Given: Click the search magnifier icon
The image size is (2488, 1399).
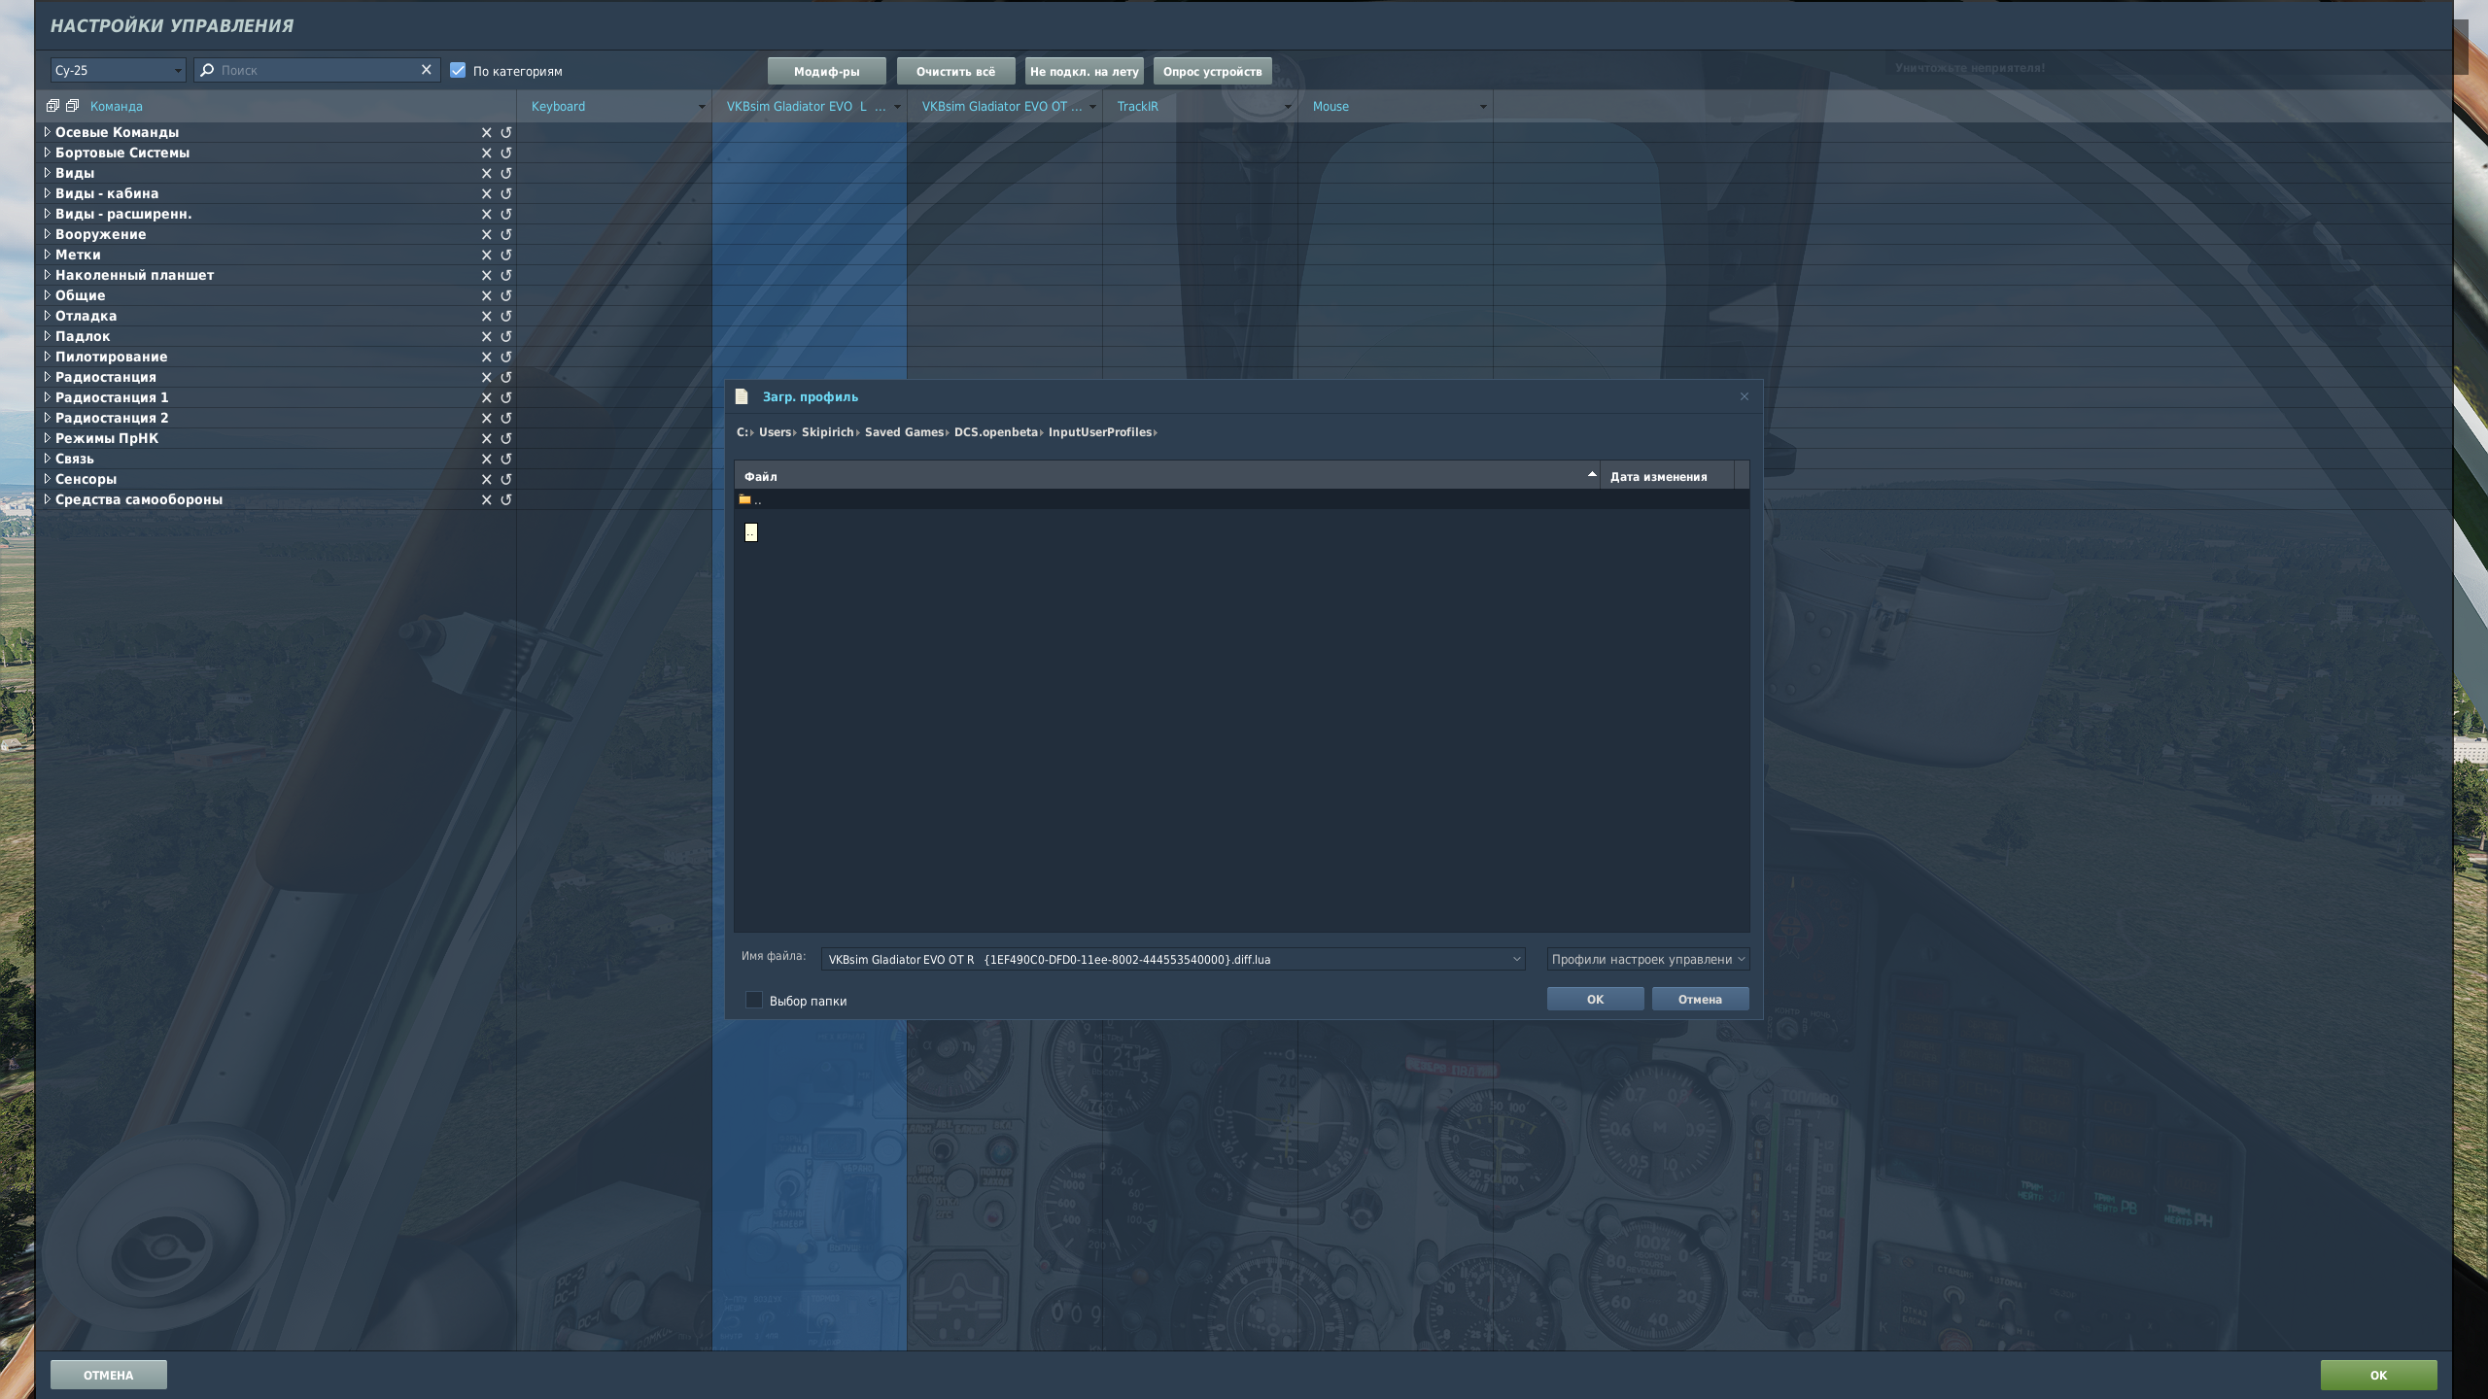Looking at the screenshot, I should click(207, 70).
